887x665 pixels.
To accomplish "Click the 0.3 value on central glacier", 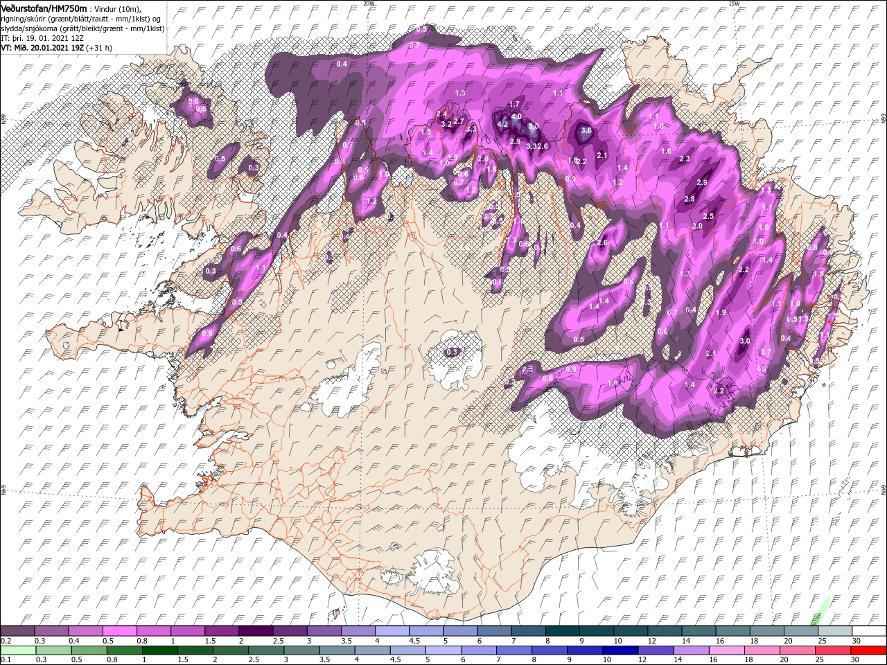I will pyautogui.click(x=453, y=352).
